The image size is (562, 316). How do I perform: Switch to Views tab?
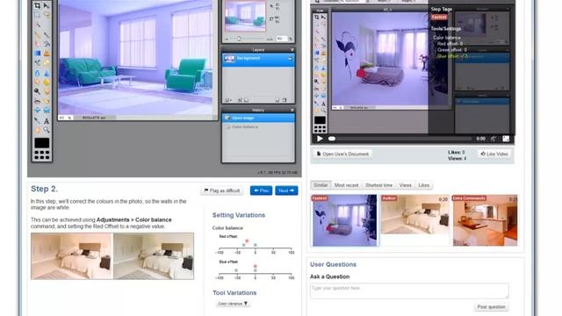(406, 185)
